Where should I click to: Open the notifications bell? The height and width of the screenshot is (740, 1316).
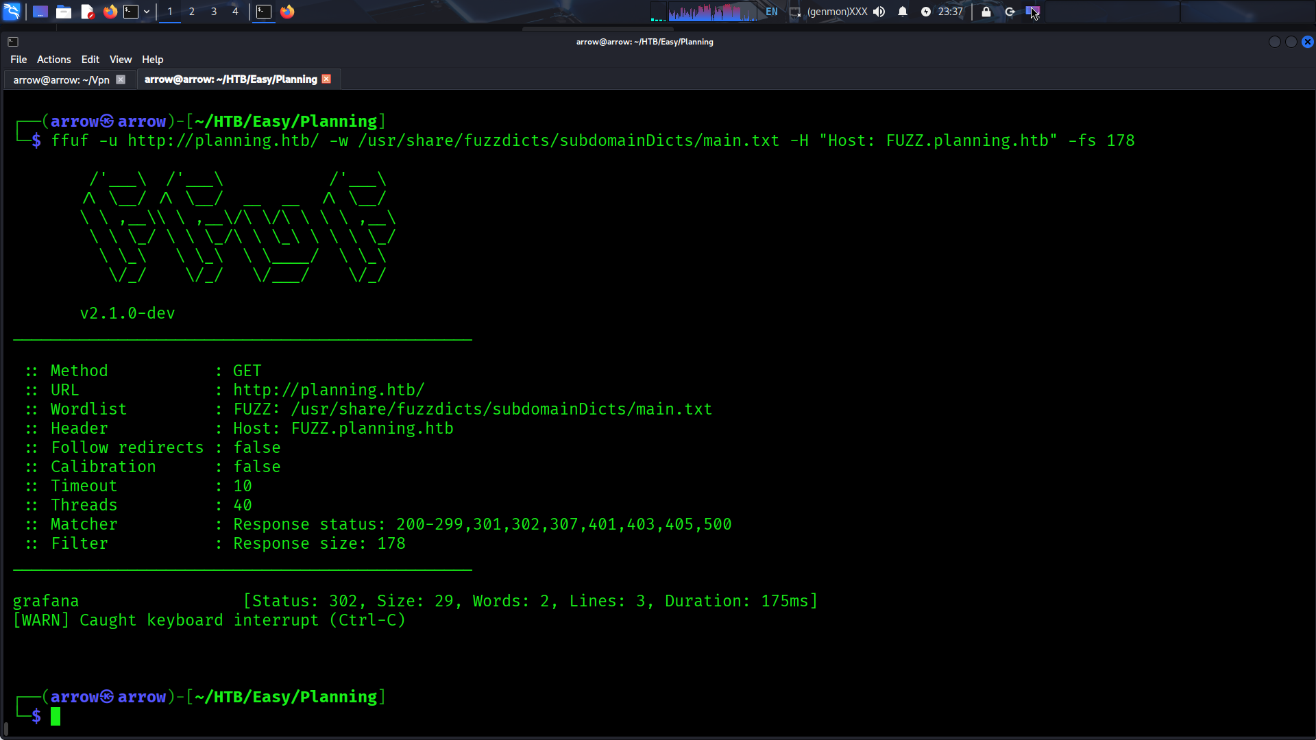click(x=903, y=12)
